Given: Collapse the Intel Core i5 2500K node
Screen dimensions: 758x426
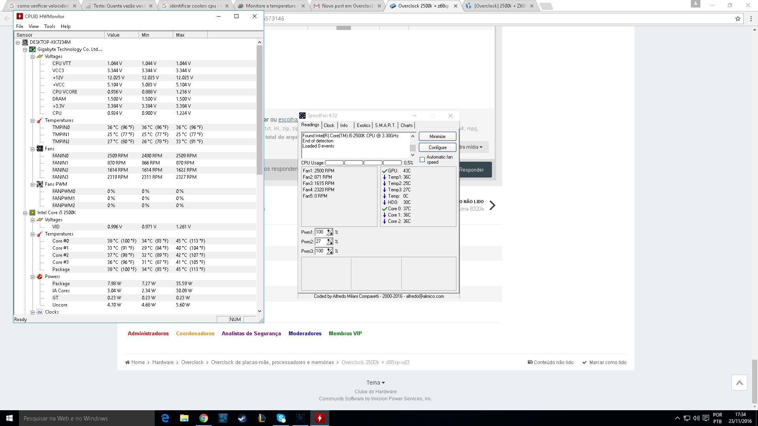Looking at the screenshot, I should tap(25, 213).
